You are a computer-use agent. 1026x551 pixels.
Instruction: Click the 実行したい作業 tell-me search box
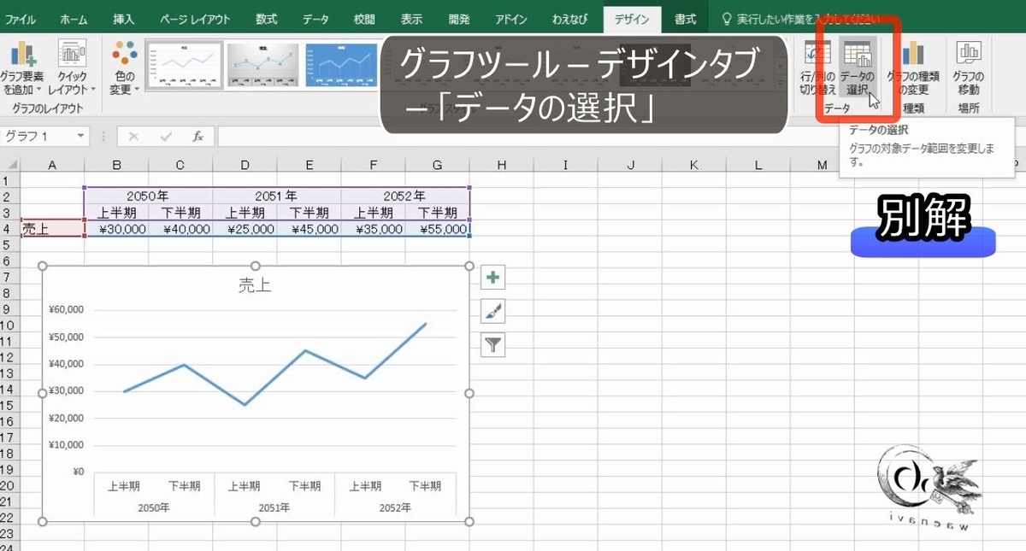tap(801, 19)
